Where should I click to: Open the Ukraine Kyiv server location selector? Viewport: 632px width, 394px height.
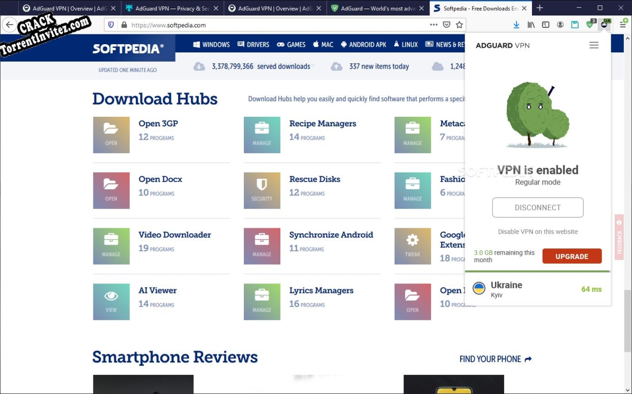tap(537, 289)
